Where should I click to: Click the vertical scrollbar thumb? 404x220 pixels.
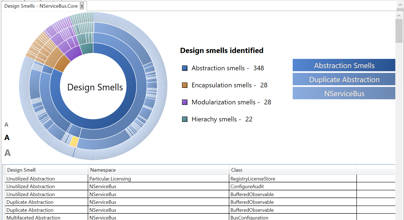coord(399,31)
